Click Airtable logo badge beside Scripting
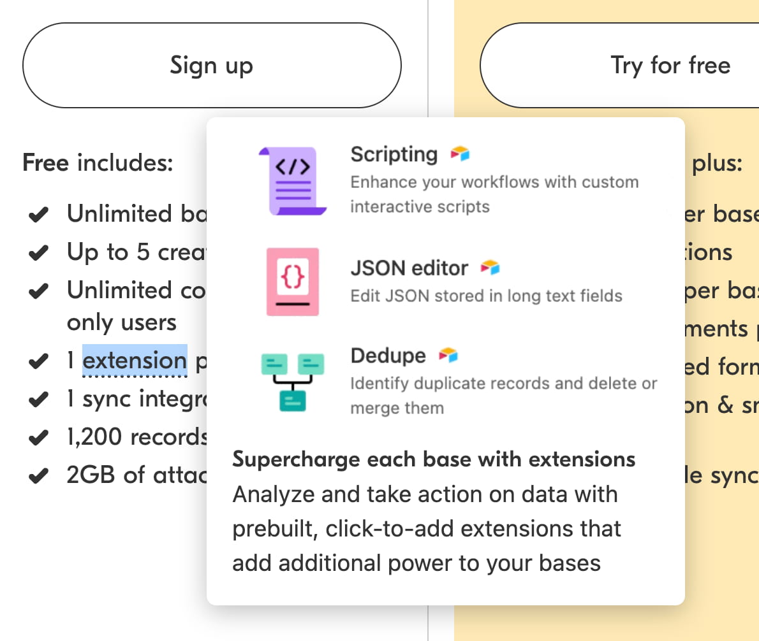This screenshot has height=641, width=759. click(460, 154)
